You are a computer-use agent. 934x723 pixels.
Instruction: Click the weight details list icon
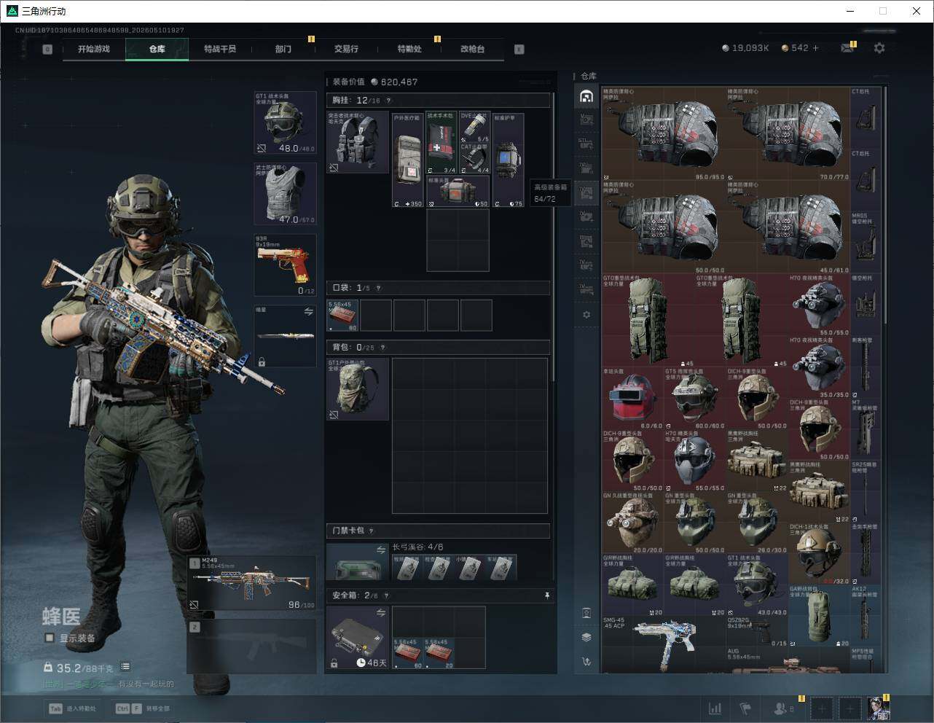(x=125, y=666)
